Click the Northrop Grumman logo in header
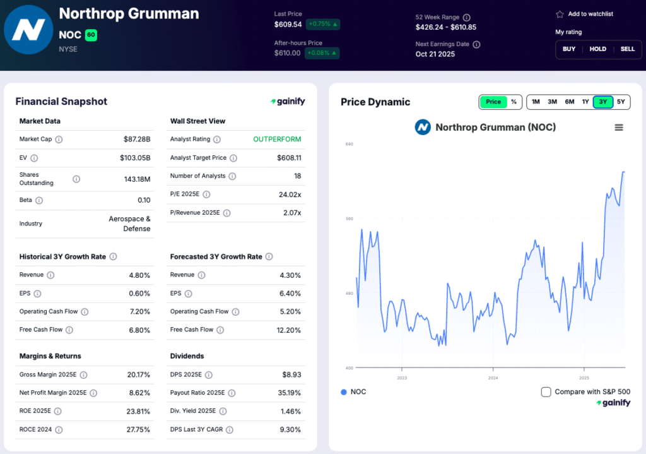Viewport: 646px width, 454px height. point(28,30)
